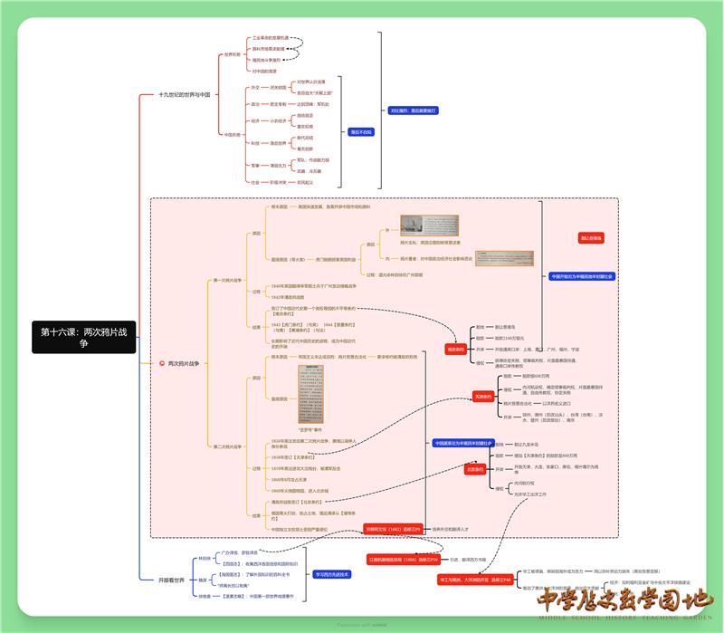The image size is (724, 633).
Task: Click the blue 对比强烈：落后就要挨打 label
Action: (x=413, y=110)
